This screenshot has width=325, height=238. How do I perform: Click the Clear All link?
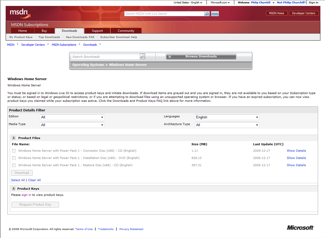(x=34, y=180)
